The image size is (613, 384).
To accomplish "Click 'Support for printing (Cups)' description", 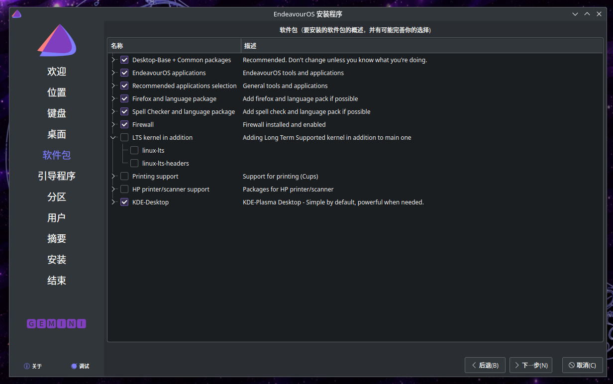I will [x=280, y=176].
